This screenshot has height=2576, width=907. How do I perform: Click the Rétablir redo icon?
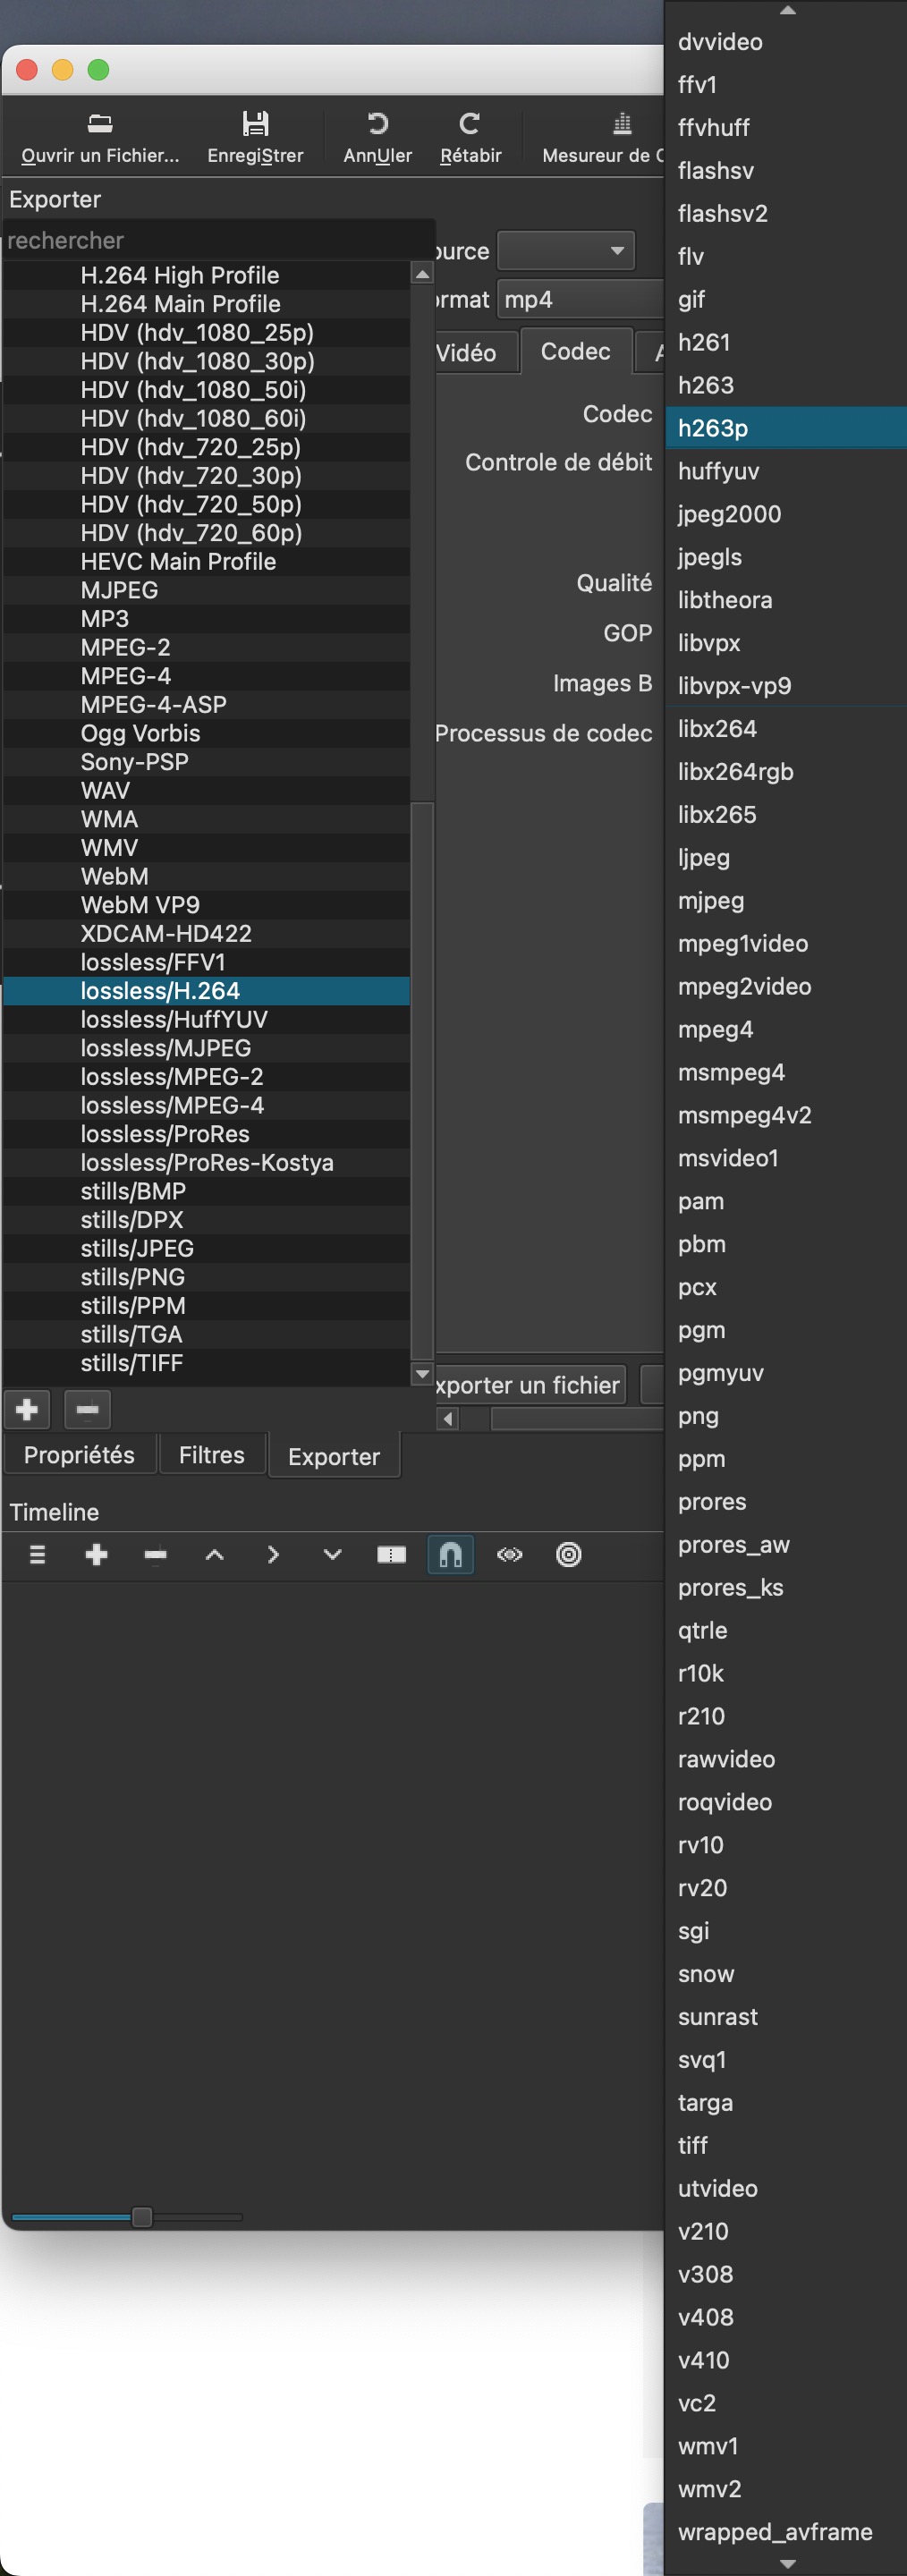(470, 124)
